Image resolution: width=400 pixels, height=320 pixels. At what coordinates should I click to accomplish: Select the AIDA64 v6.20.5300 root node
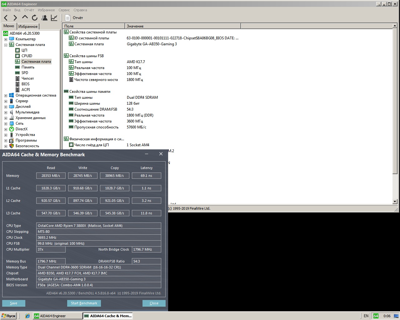tap(24, 33)
